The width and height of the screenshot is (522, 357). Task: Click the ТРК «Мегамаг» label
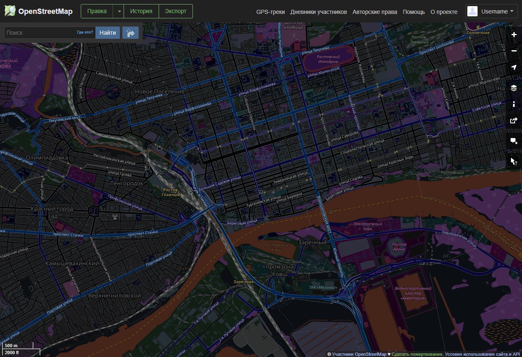[x=323, y=288]
